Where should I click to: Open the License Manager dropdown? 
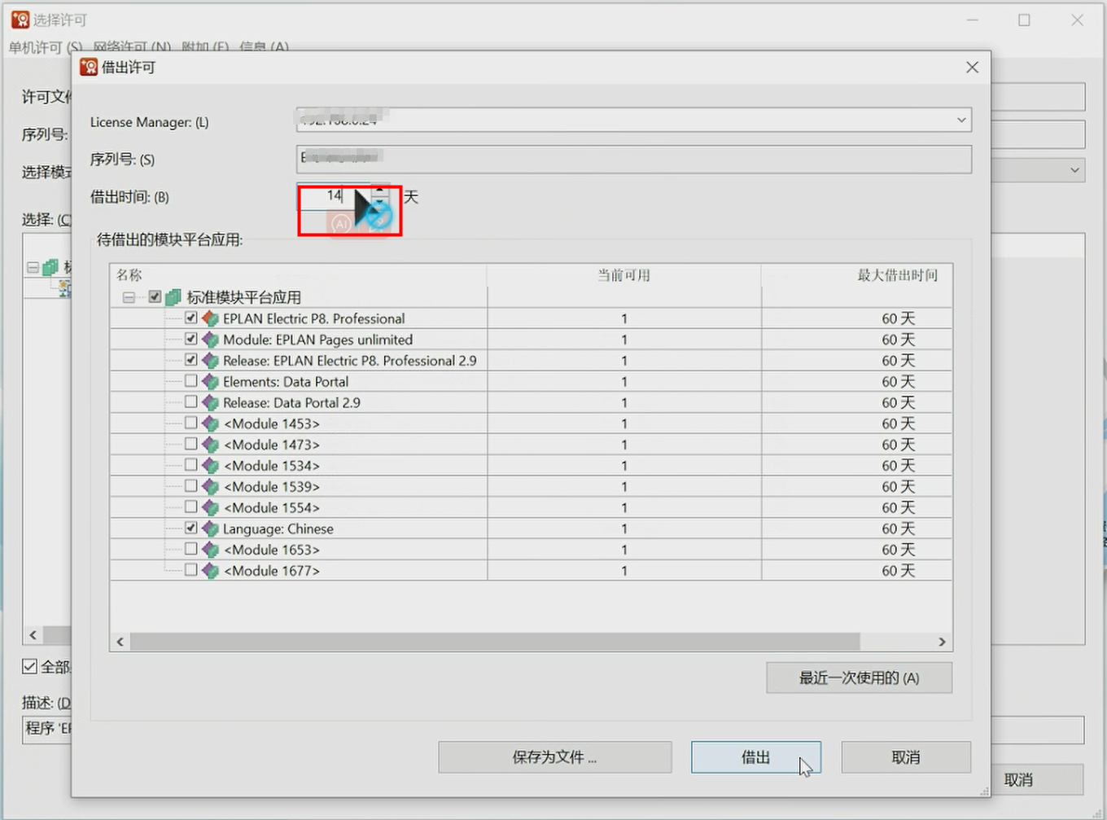[x=961, y=121]
